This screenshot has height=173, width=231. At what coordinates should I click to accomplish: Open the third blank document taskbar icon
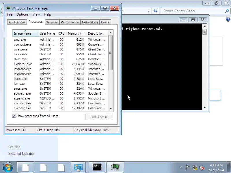point(61,168)
